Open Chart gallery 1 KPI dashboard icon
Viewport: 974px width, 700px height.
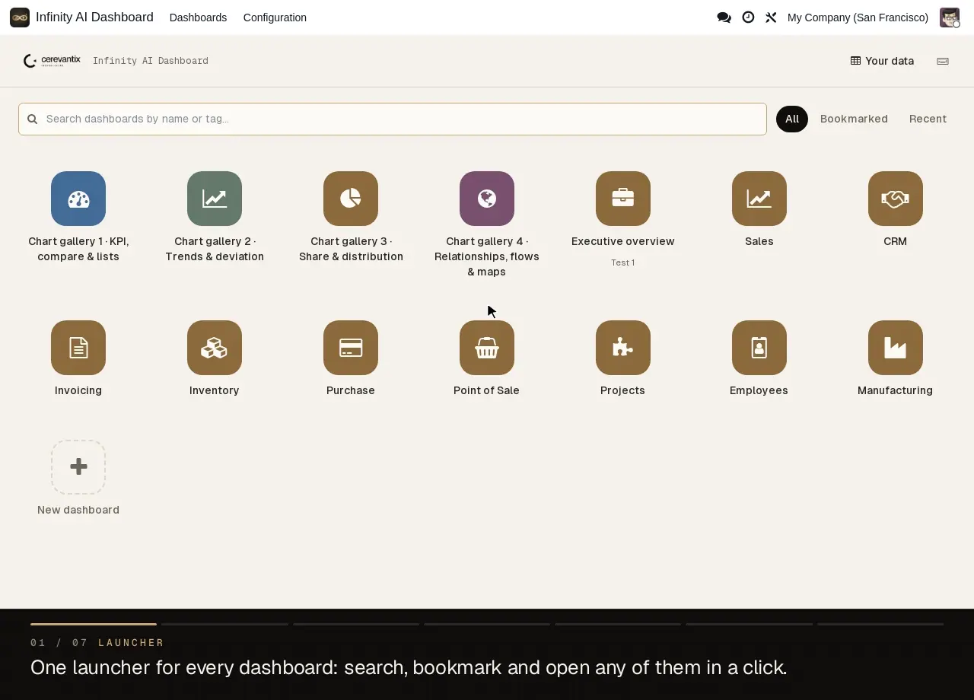tap(78, 199)
